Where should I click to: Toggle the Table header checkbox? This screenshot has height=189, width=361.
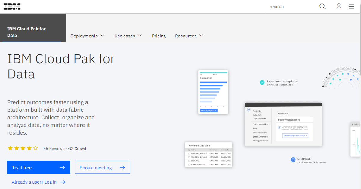pyautogui.click(x=189, y=150)
